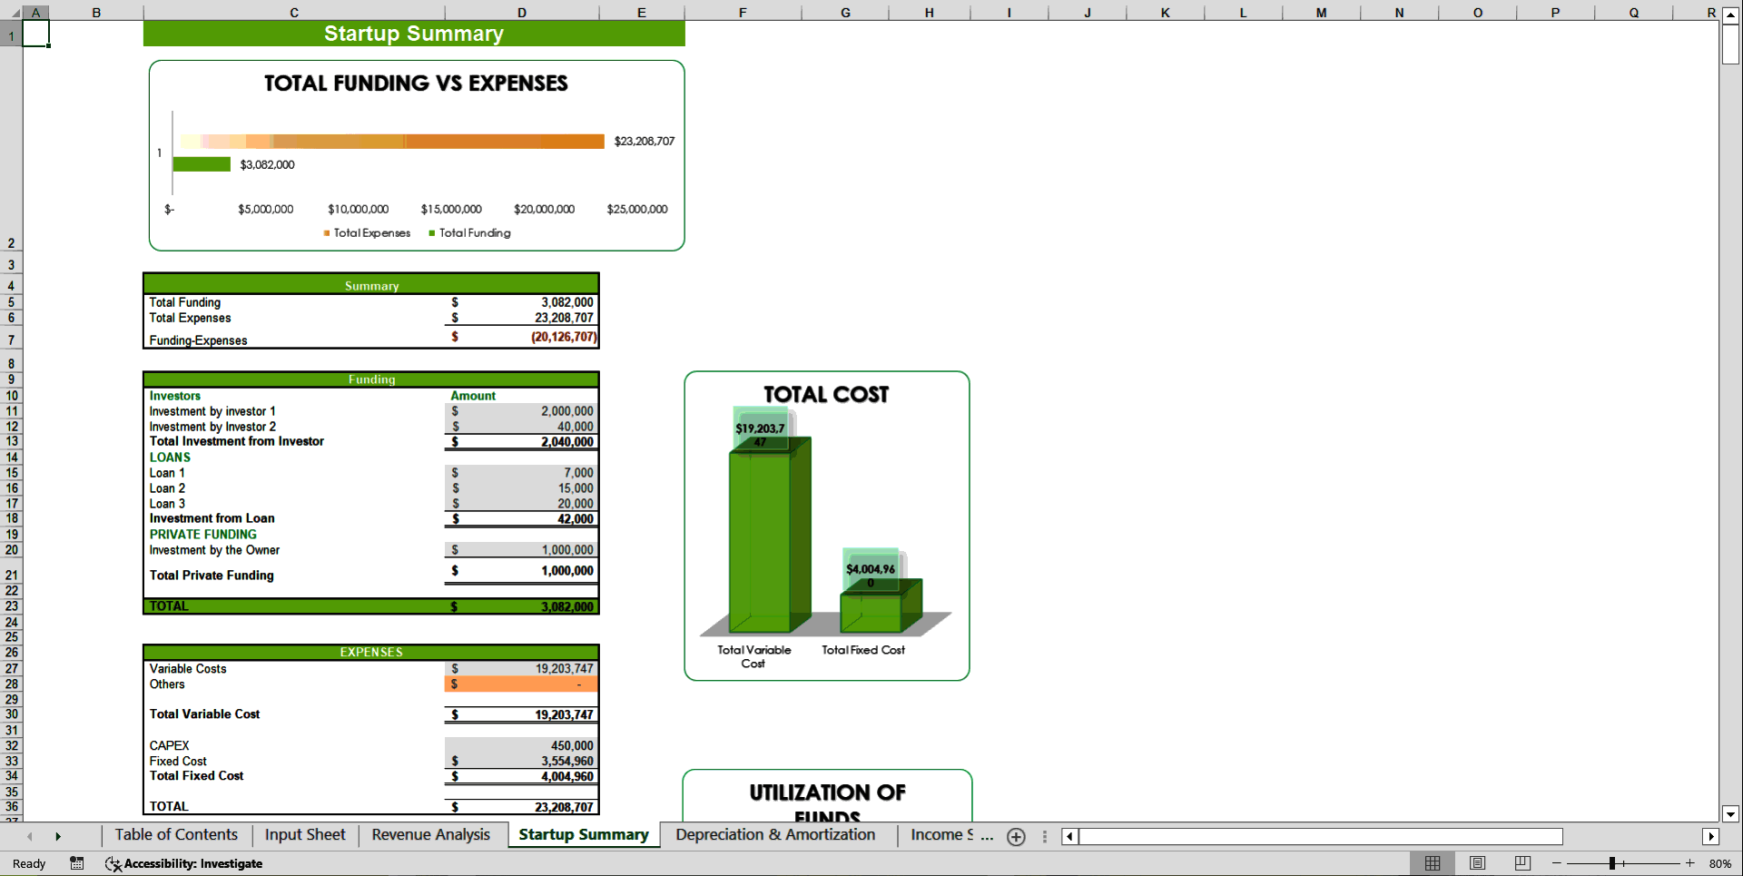
Task: Zoom out using the minus icon
Action: click(1556, 863)
